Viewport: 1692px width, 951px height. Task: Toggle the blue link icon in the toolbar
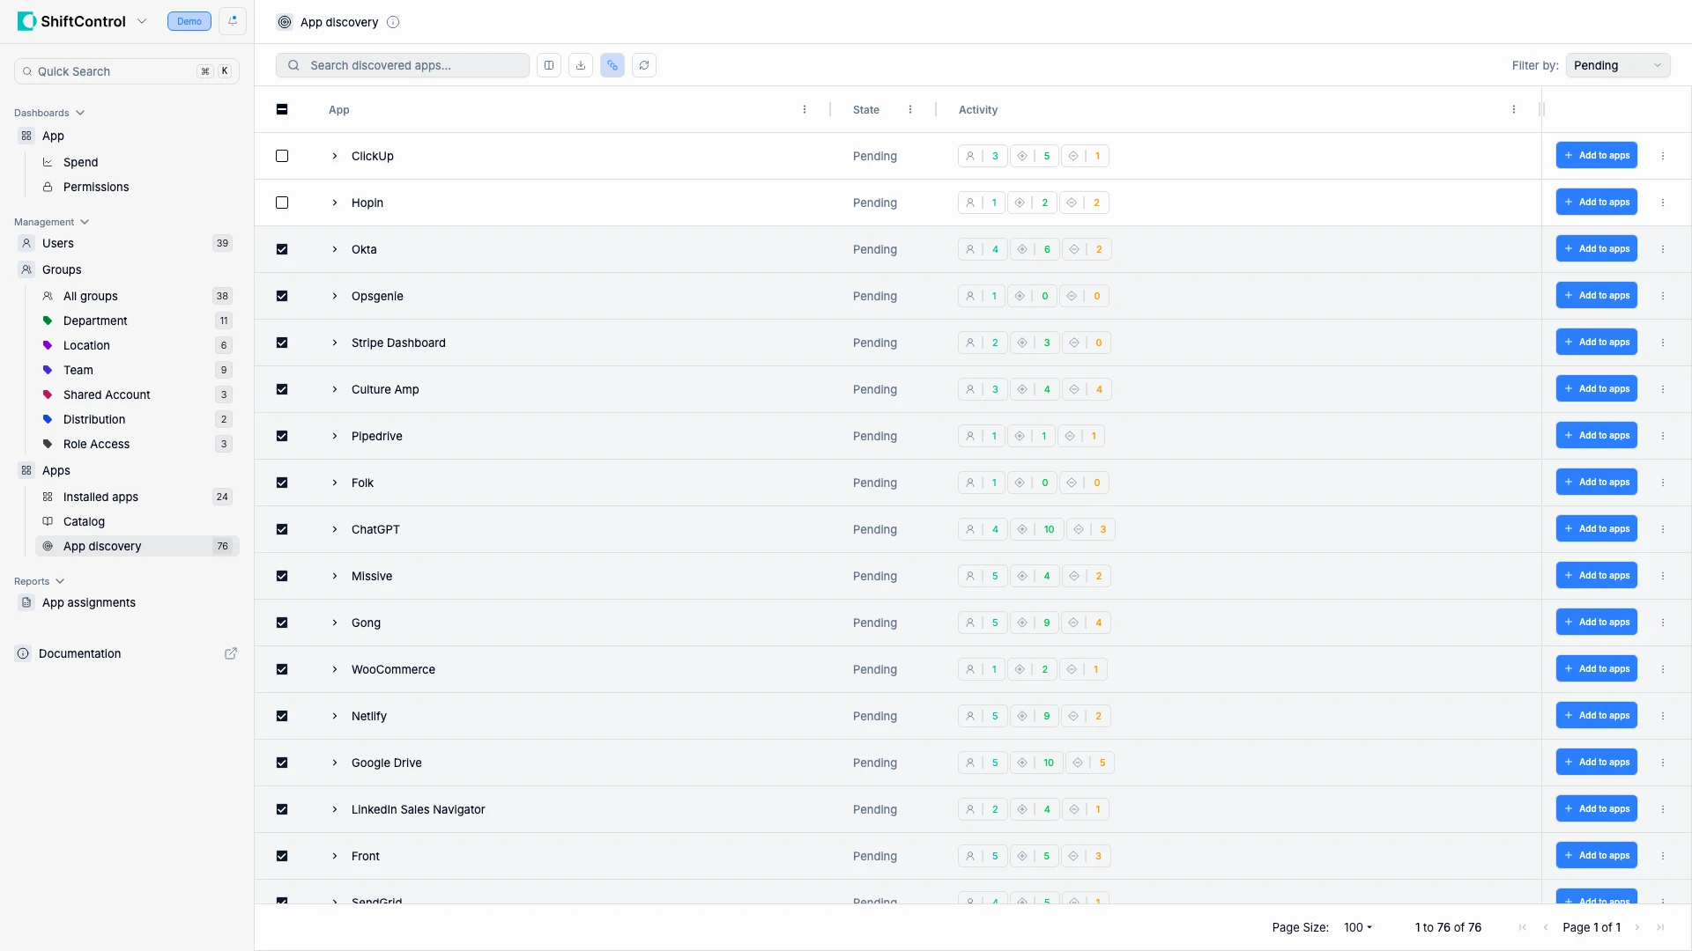[x=612, y=64]
